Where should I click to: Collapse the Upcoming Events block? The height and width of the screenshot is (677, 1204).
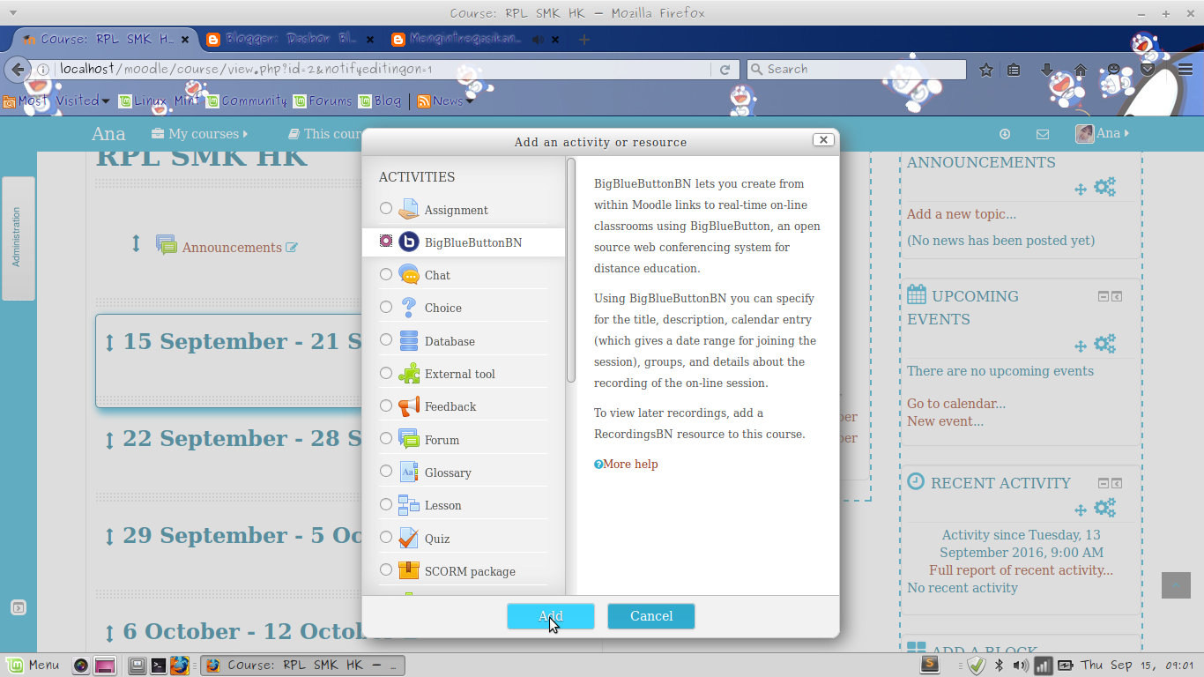[1104, 297]
